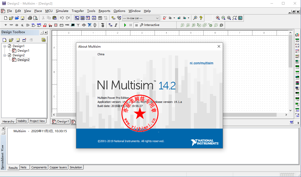
Task: Toggle the Component Properties toolbar button
Action: [x=88, y=18]
